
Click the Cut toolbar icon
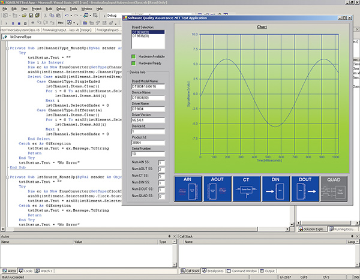point(45,16)
